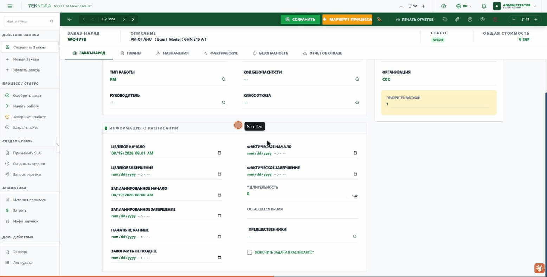Choose Одобрить заказ in the sidebar
Screen dimensions: 547x277
(27, 95)
